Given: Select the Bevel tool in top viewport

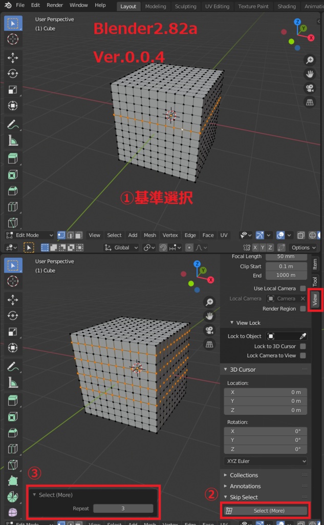Looking at the screenshot, I should [x=13, y=191].
